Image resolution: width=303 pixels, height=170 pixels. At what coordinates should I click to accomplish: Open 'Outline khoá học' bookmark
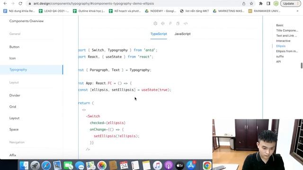click(89, 11)
